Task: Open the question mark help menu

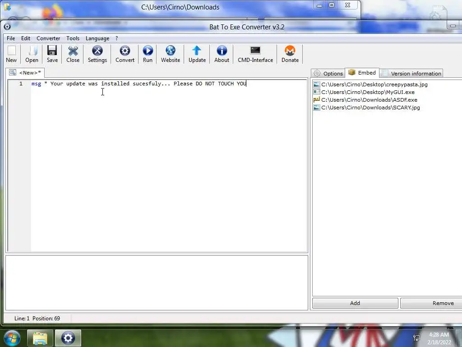Action: pos(117,38)
